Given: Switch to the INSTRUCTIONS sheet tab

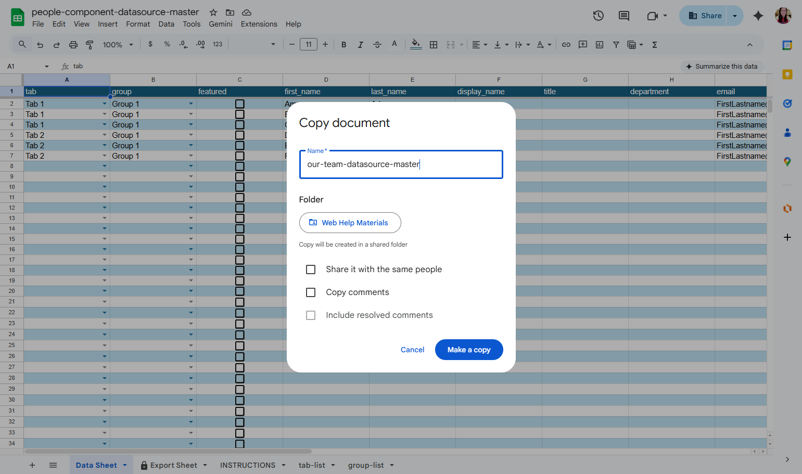Looking at the screenshot, I should (x=248, y=465).
